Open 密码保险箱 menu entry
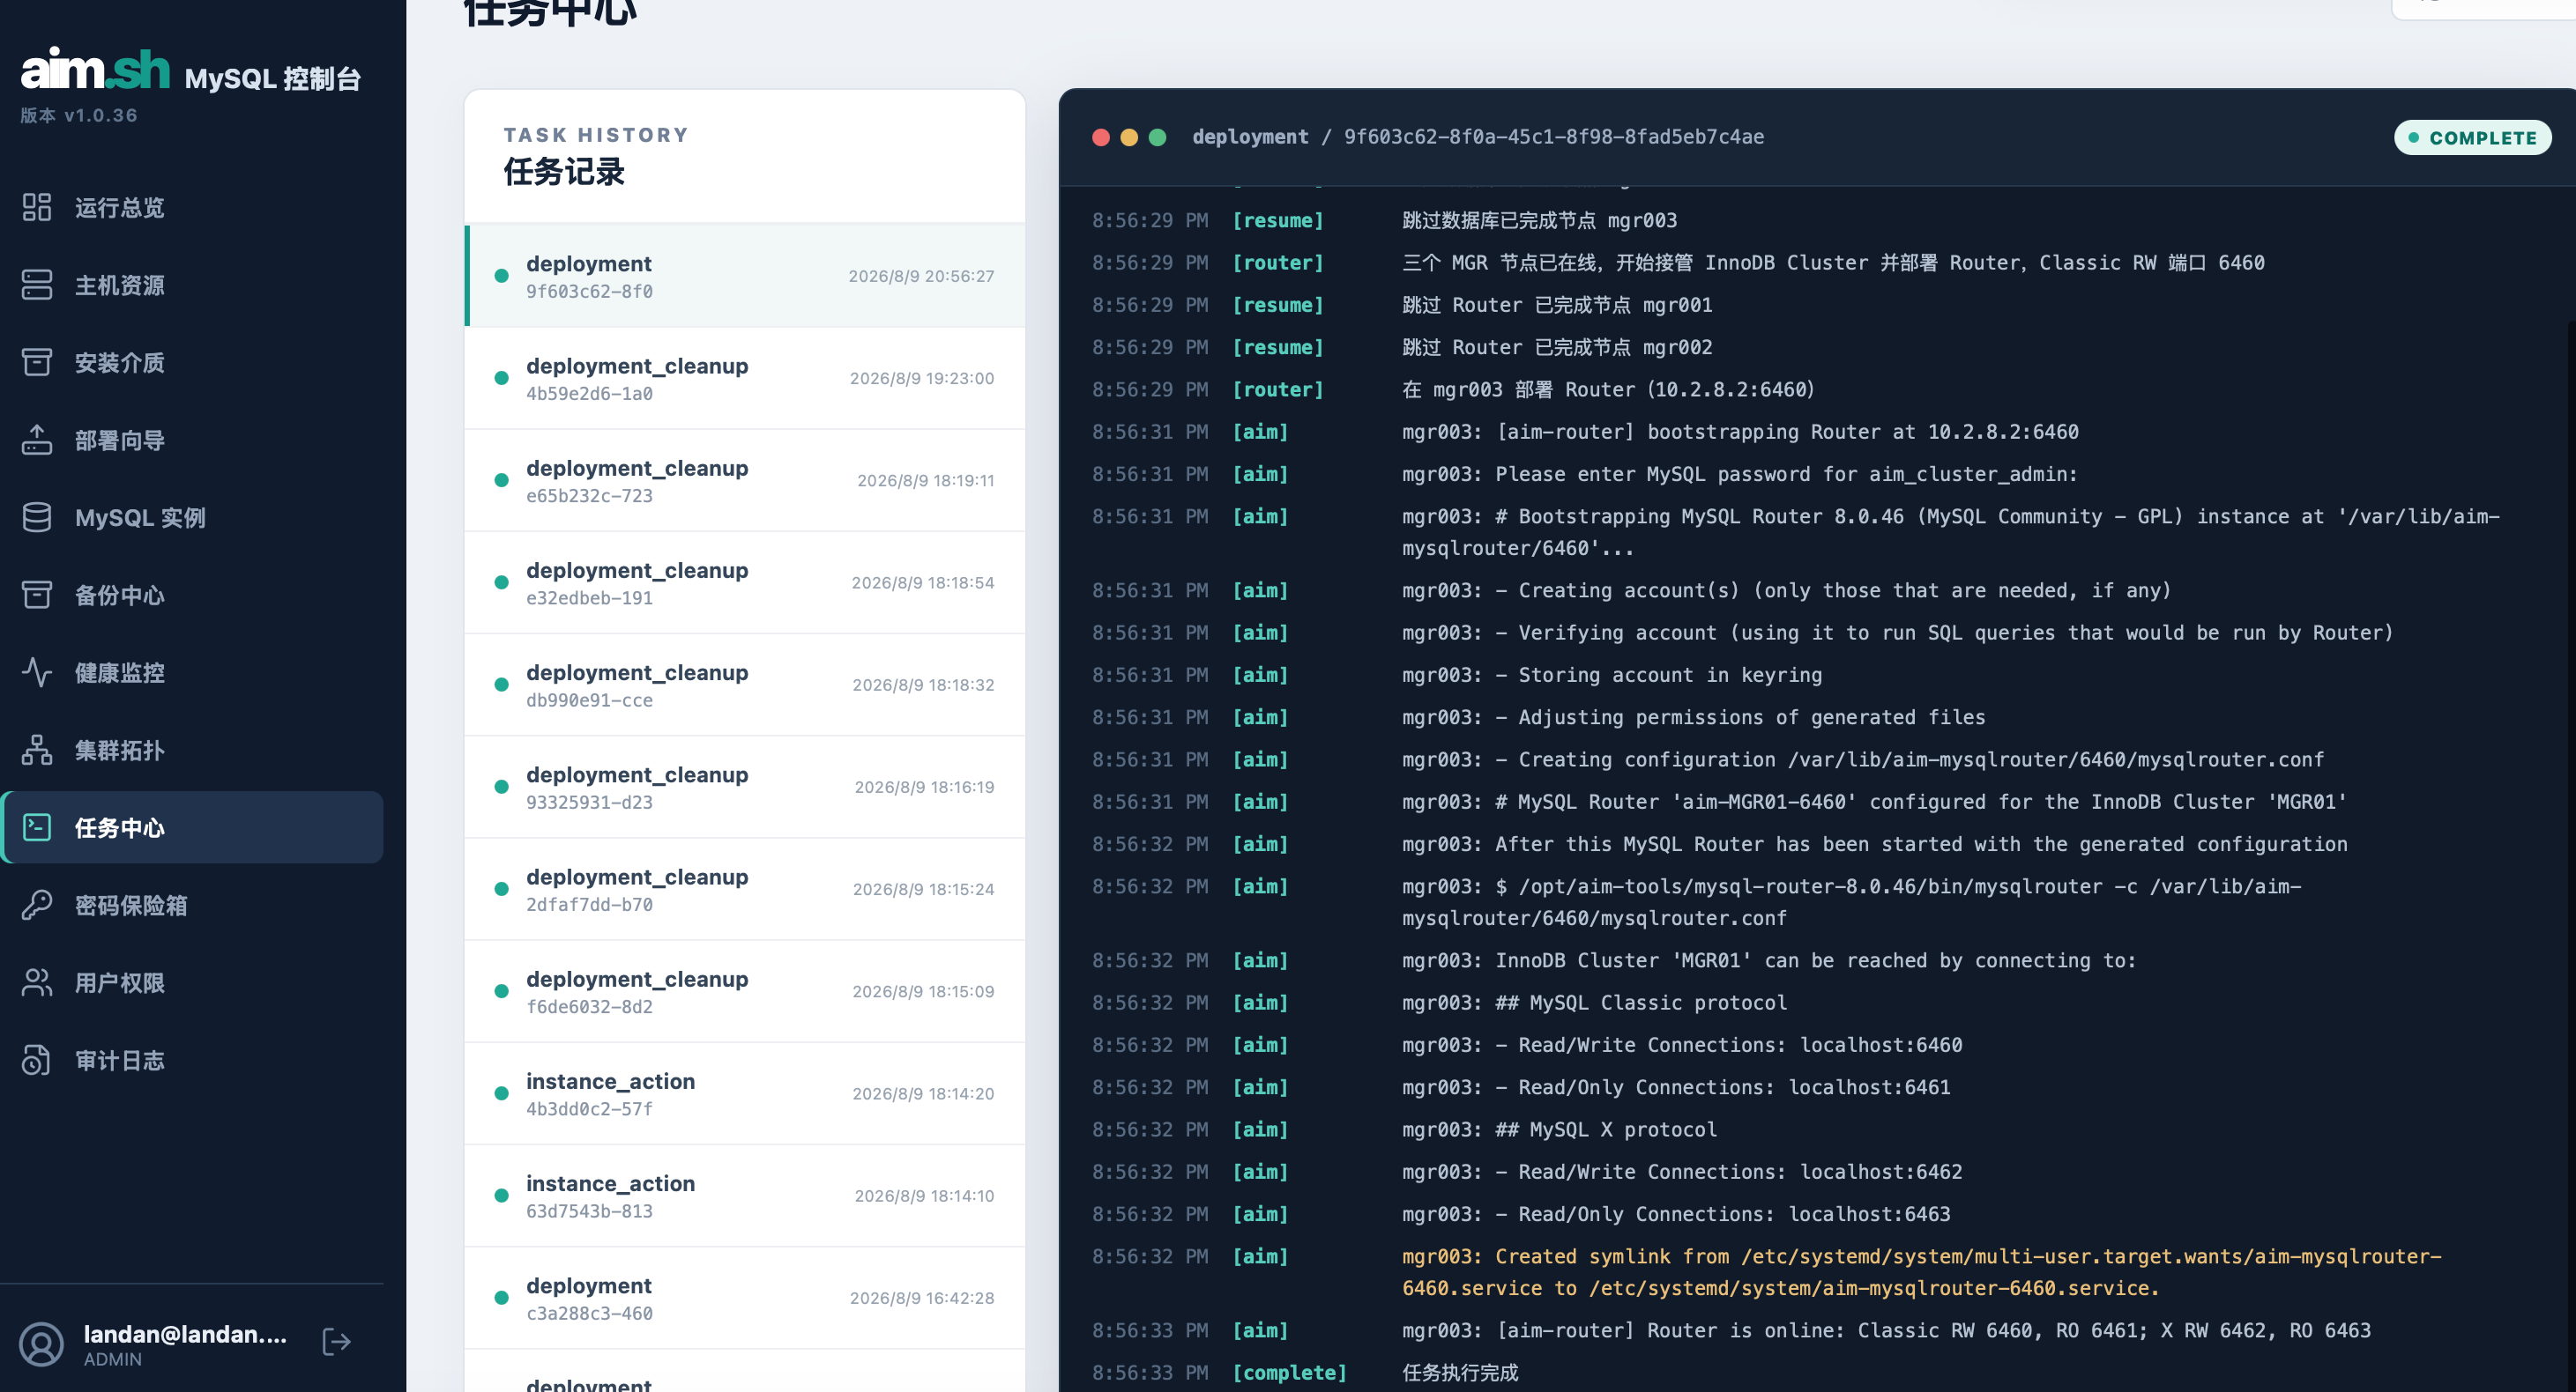2576x1392 pixels. click(x=193, y=904)
